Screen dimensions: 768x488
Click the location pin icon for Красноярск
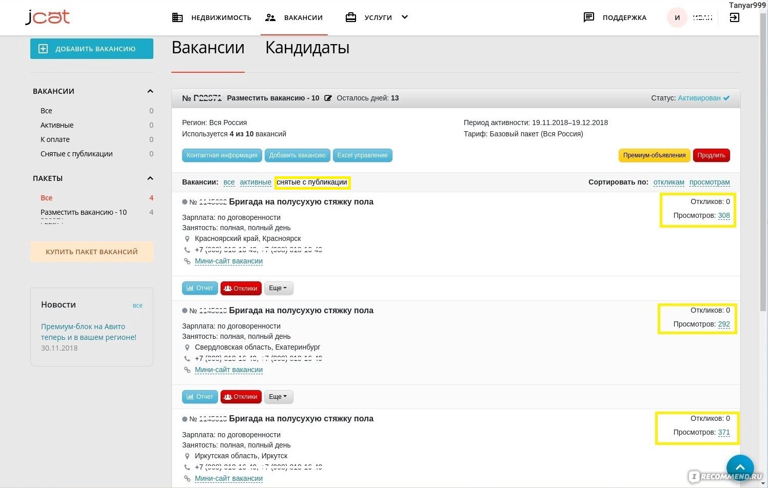187,239
